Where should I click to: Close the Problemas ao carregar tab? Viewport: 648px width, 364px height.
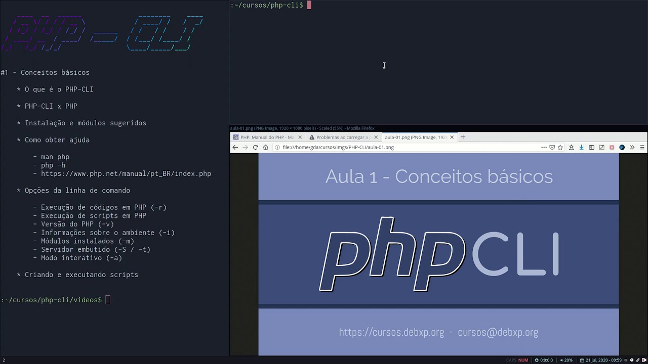[x=376, y=137]
